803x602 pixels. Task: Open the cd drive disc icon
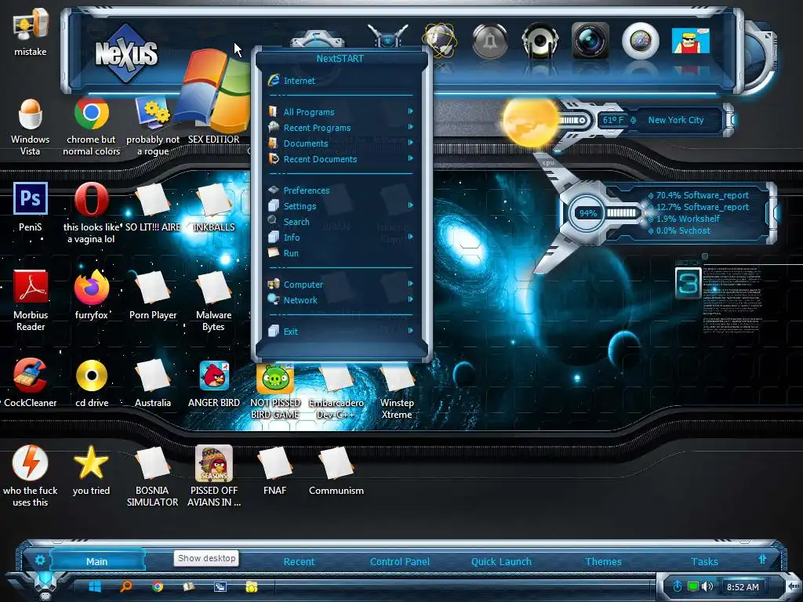(91, 375)
